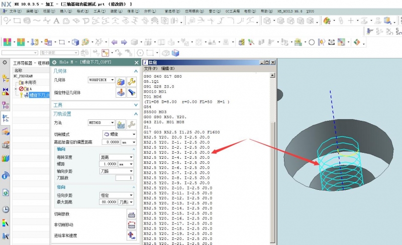
Task: Click the 螺距 pitch value input field
Action: click(x=108, y=164)
